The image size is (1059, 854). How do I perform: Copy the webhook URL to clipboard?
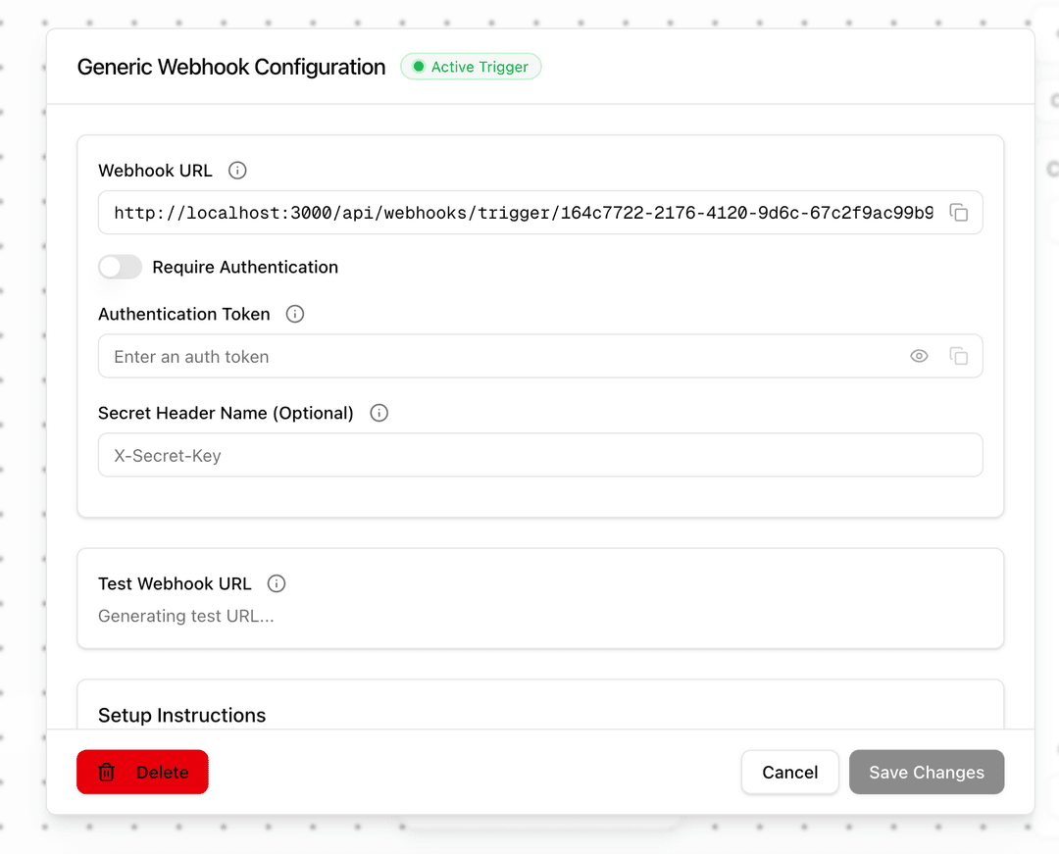point(958,212)
